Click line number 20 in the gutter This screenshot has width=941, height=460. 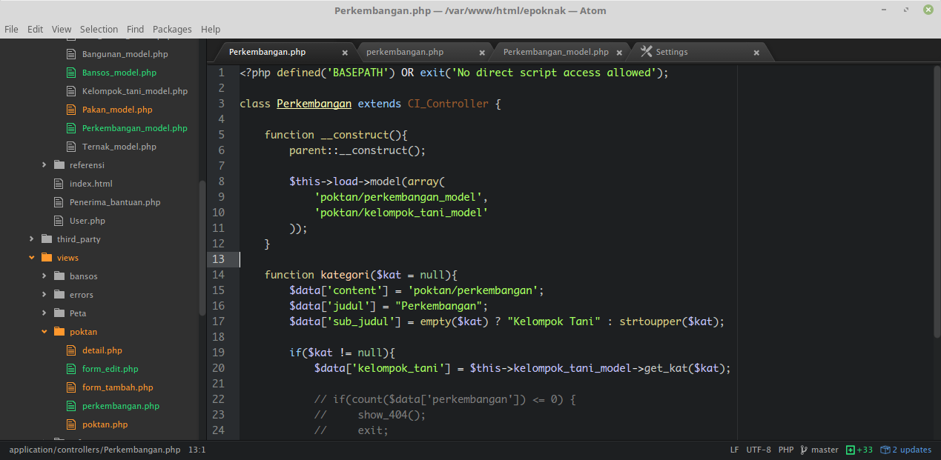tap(218, 367)
